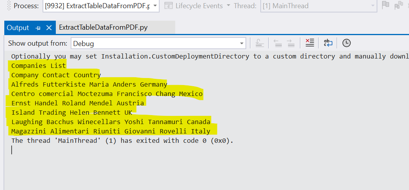
Task: Click the Find Message in Code icon
Action: pyautogui.click(x=260, y=43)
